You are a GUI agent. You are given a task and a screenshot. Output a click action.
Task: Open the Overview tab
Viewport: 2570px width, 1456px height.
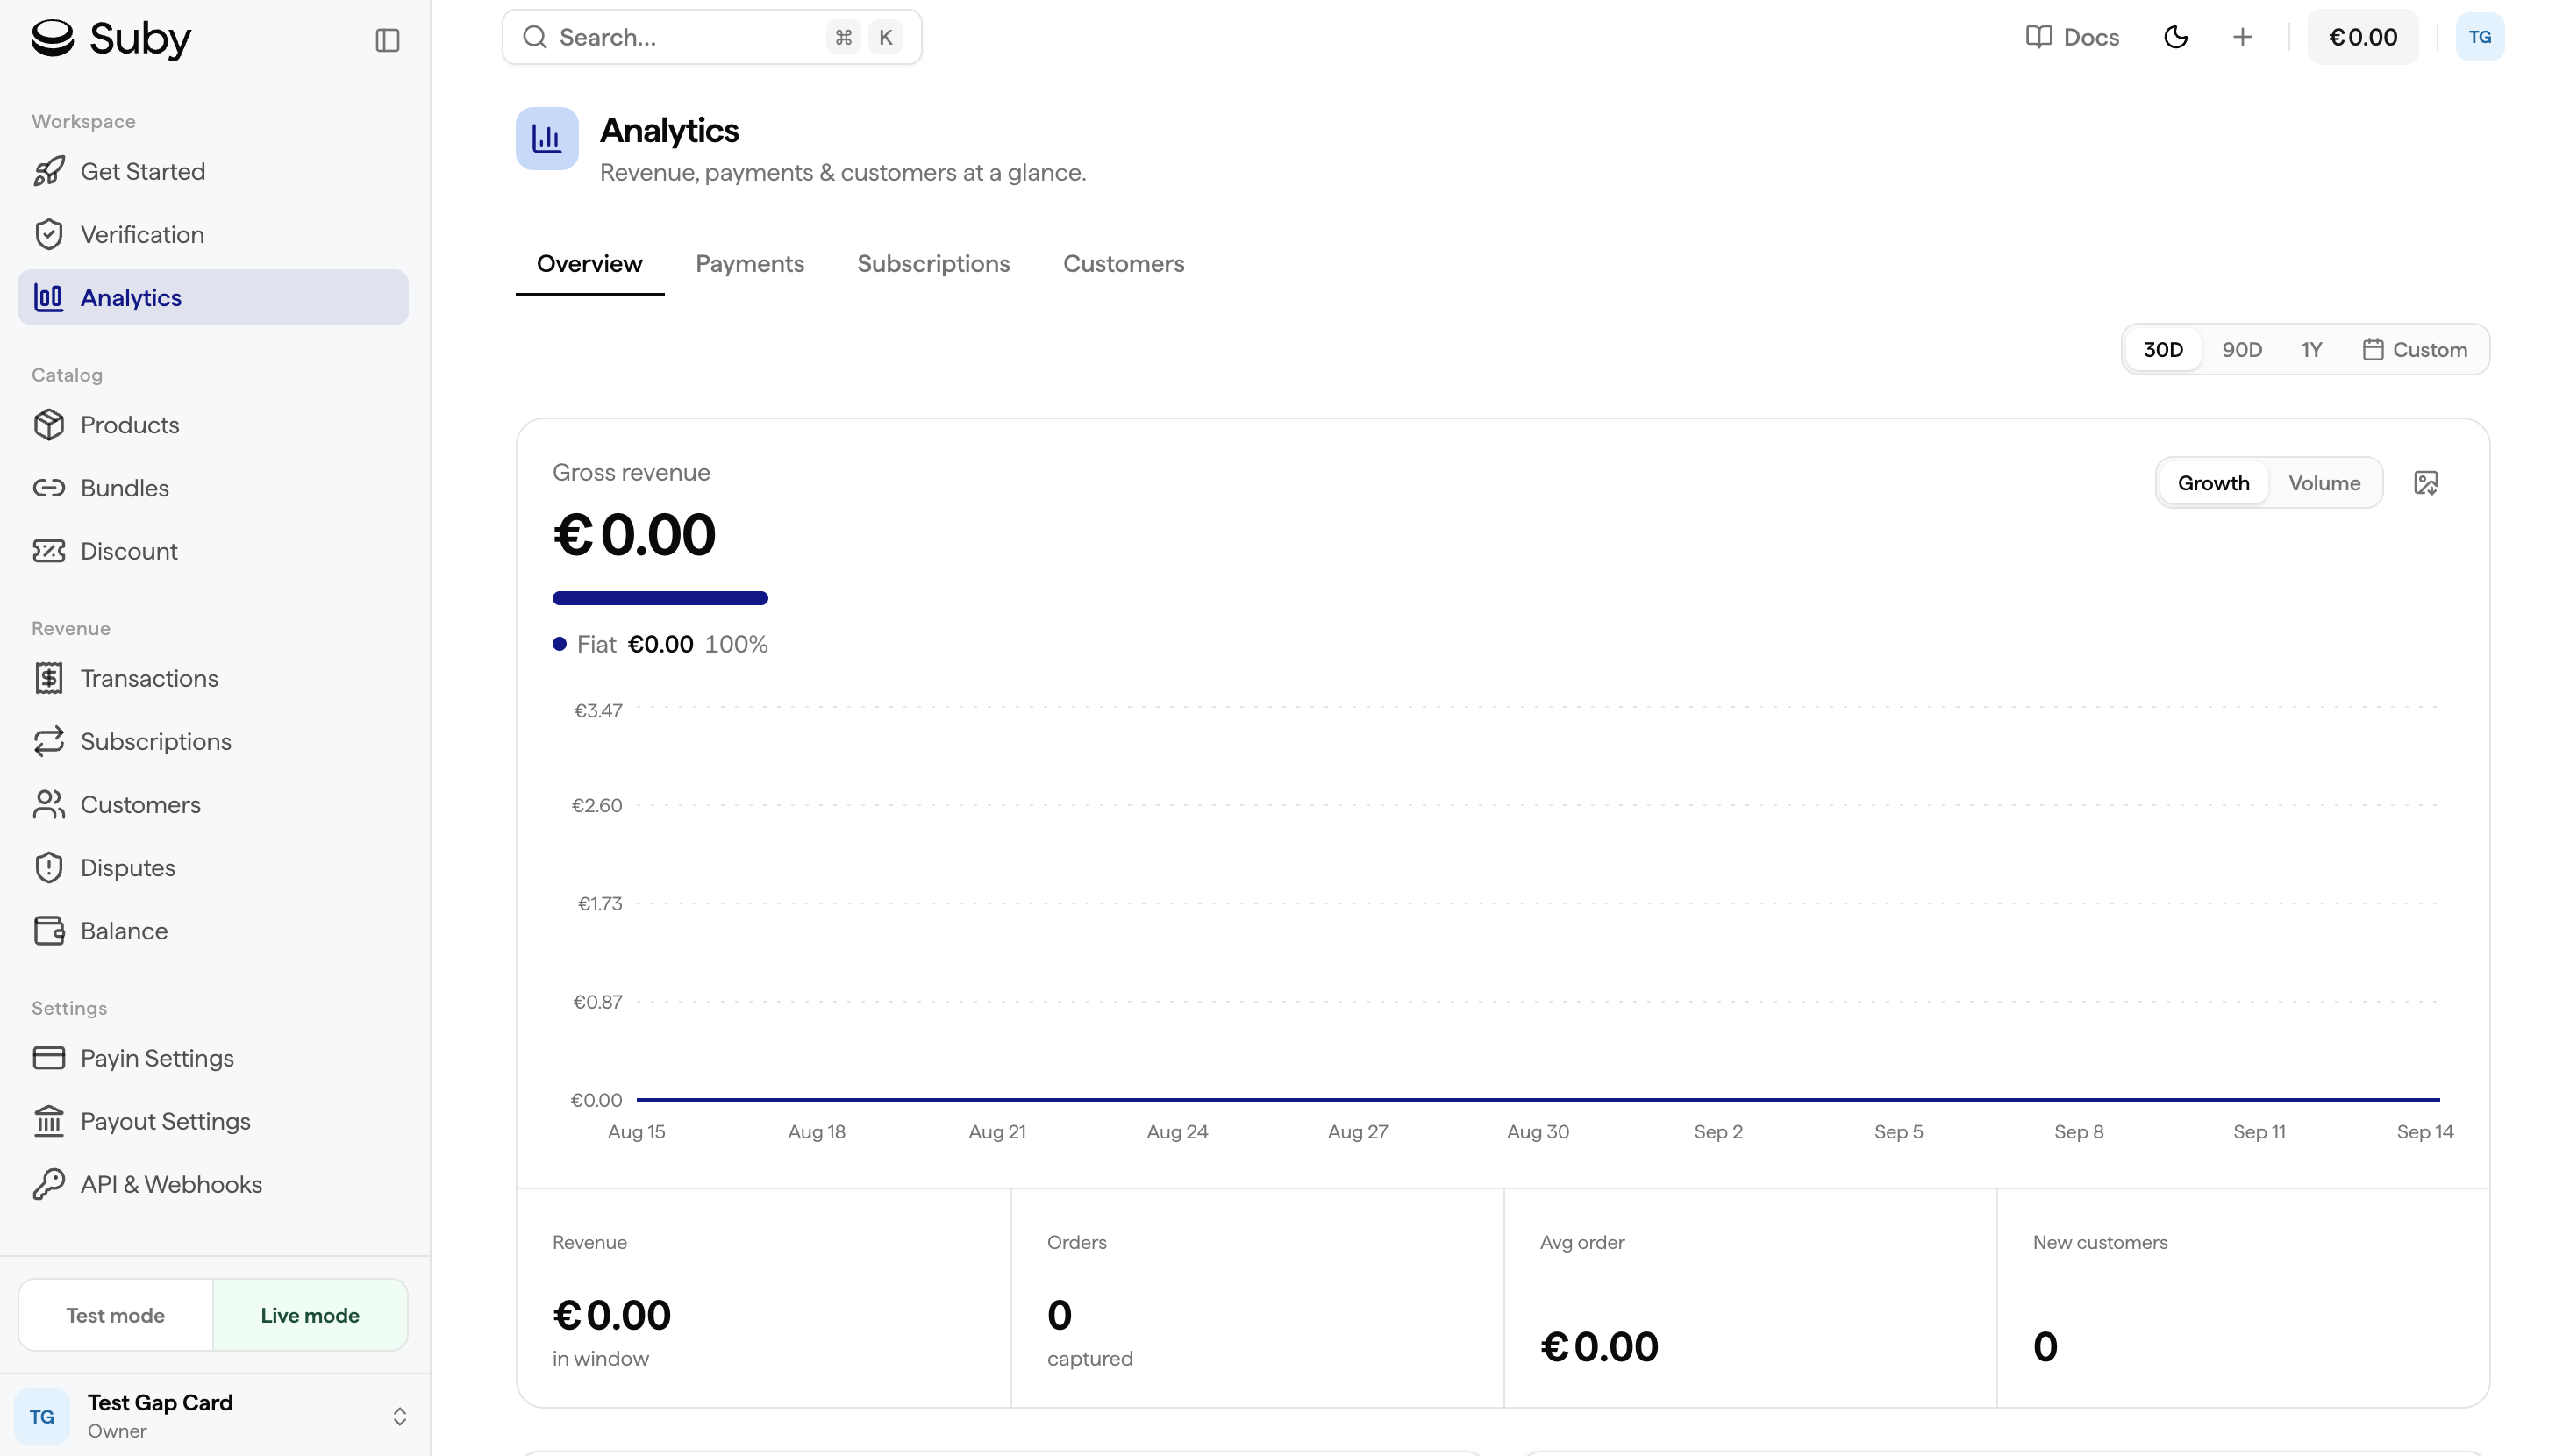click(x=589, y=264)
